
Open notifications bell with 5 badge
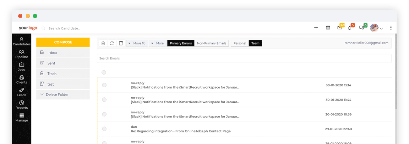tap(351, 27)
